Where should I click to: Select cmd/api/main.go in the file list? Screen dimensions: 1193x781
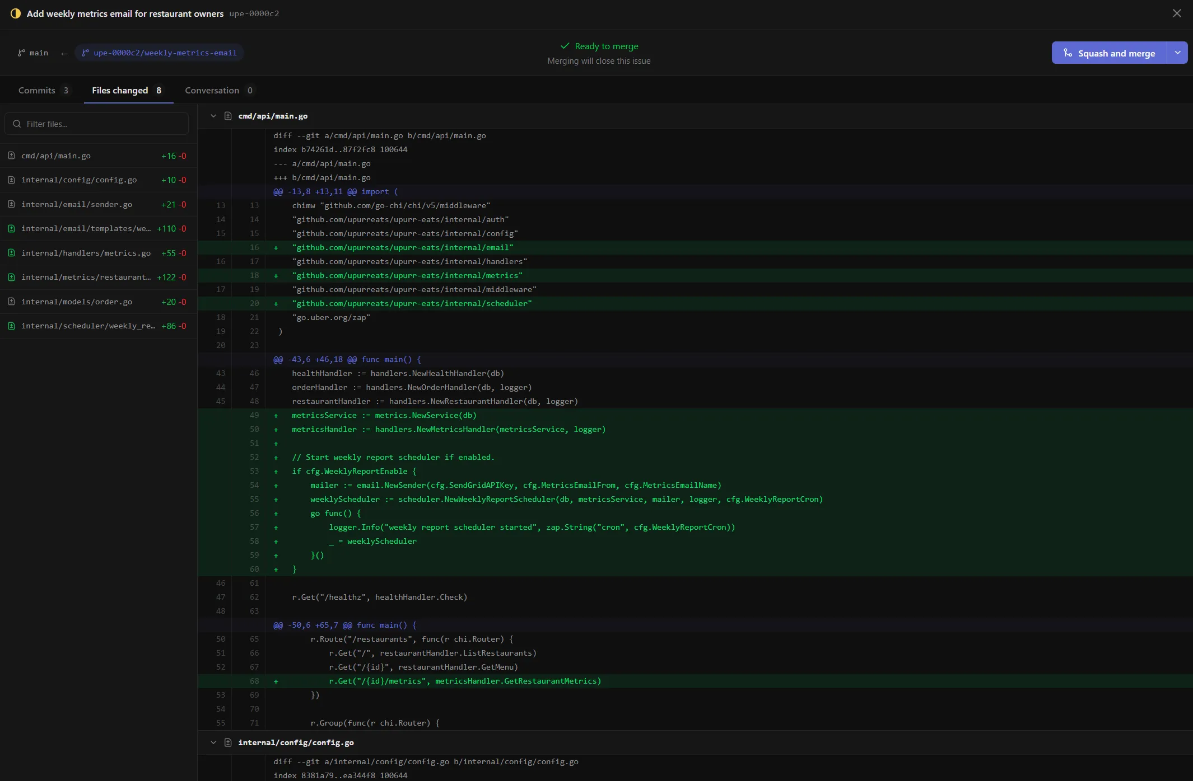(x=98, y=156)
